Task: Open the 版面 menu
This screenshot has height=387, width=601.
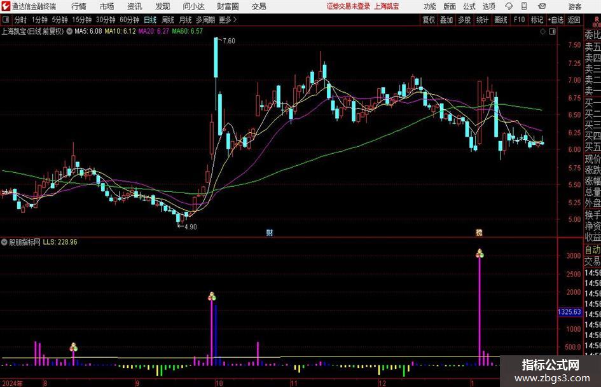Action: click(x=449, y=6)
